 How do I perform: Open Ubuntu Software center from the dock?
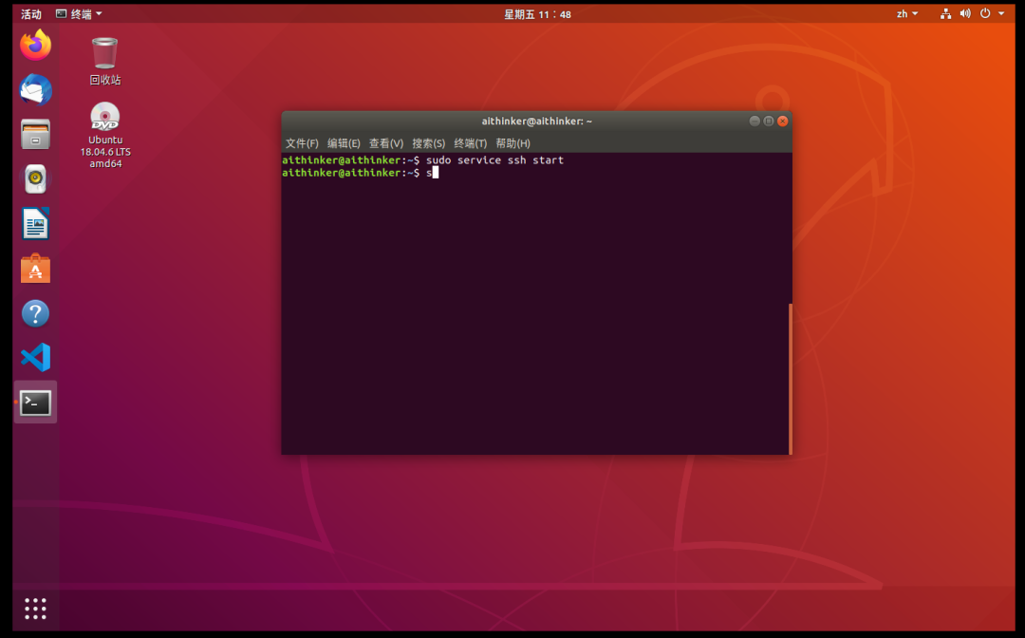click(35, 268)
